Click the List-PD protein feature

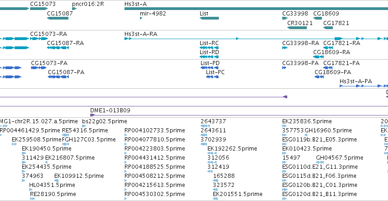[x=210, y=68]
